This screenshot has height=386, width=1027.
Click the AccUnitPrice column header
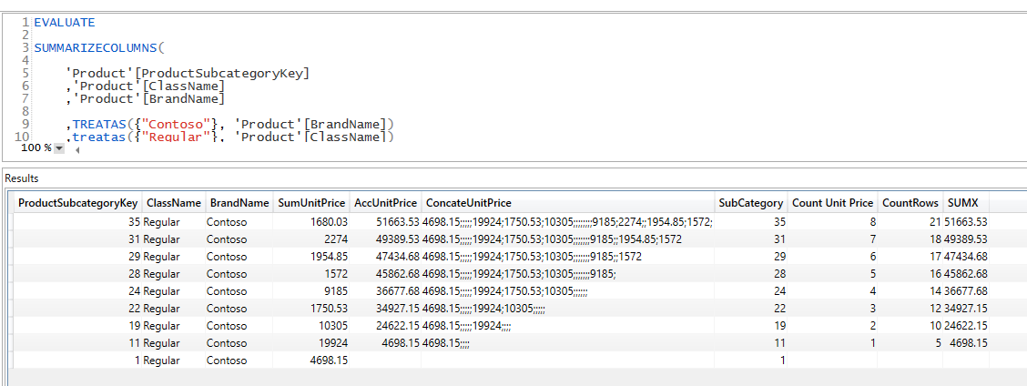[385, 203]
